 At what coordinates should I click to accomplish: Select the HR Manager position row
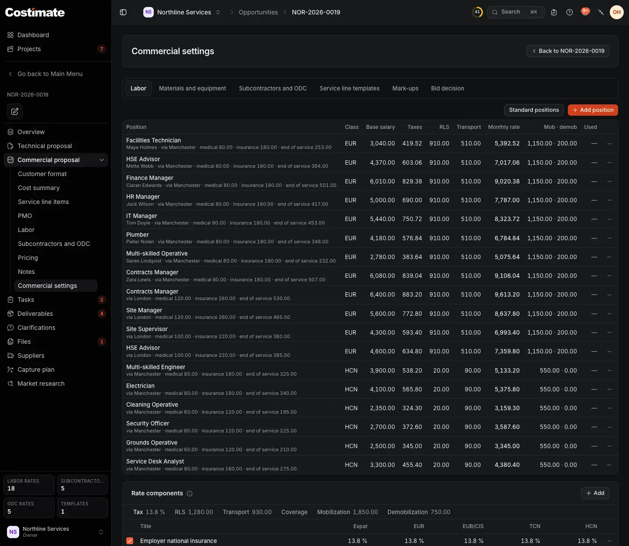click(370, 200)
